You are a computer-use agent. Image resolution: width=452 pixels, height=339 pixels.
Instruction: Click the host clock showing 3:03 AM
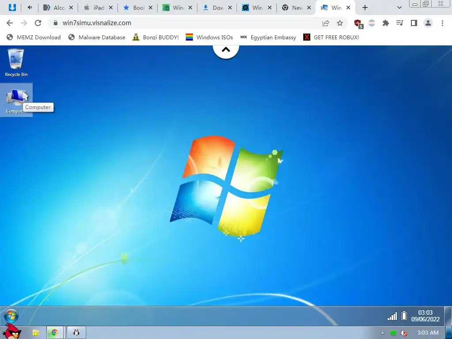click(x=428, y=333)
